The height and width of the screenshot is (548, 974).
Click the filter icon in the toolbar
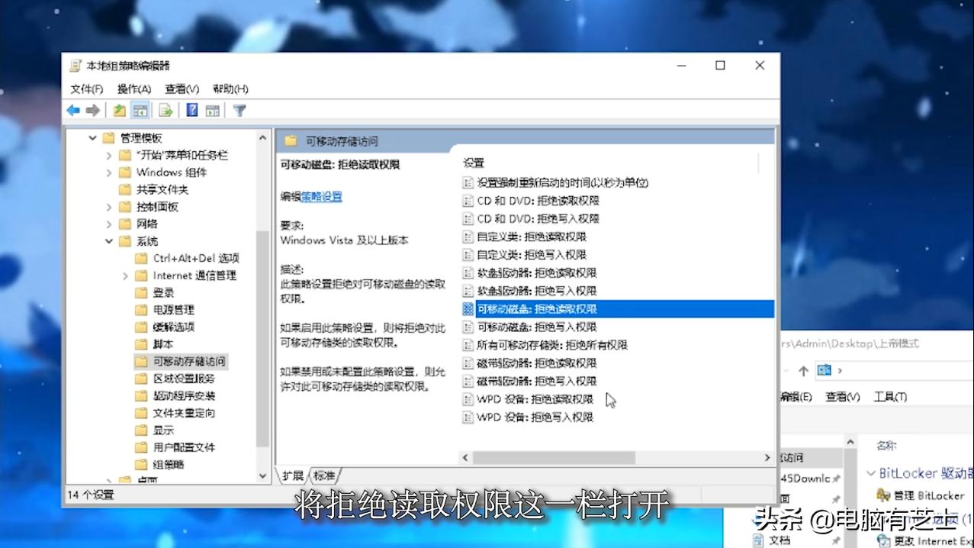tap(238, 109)
